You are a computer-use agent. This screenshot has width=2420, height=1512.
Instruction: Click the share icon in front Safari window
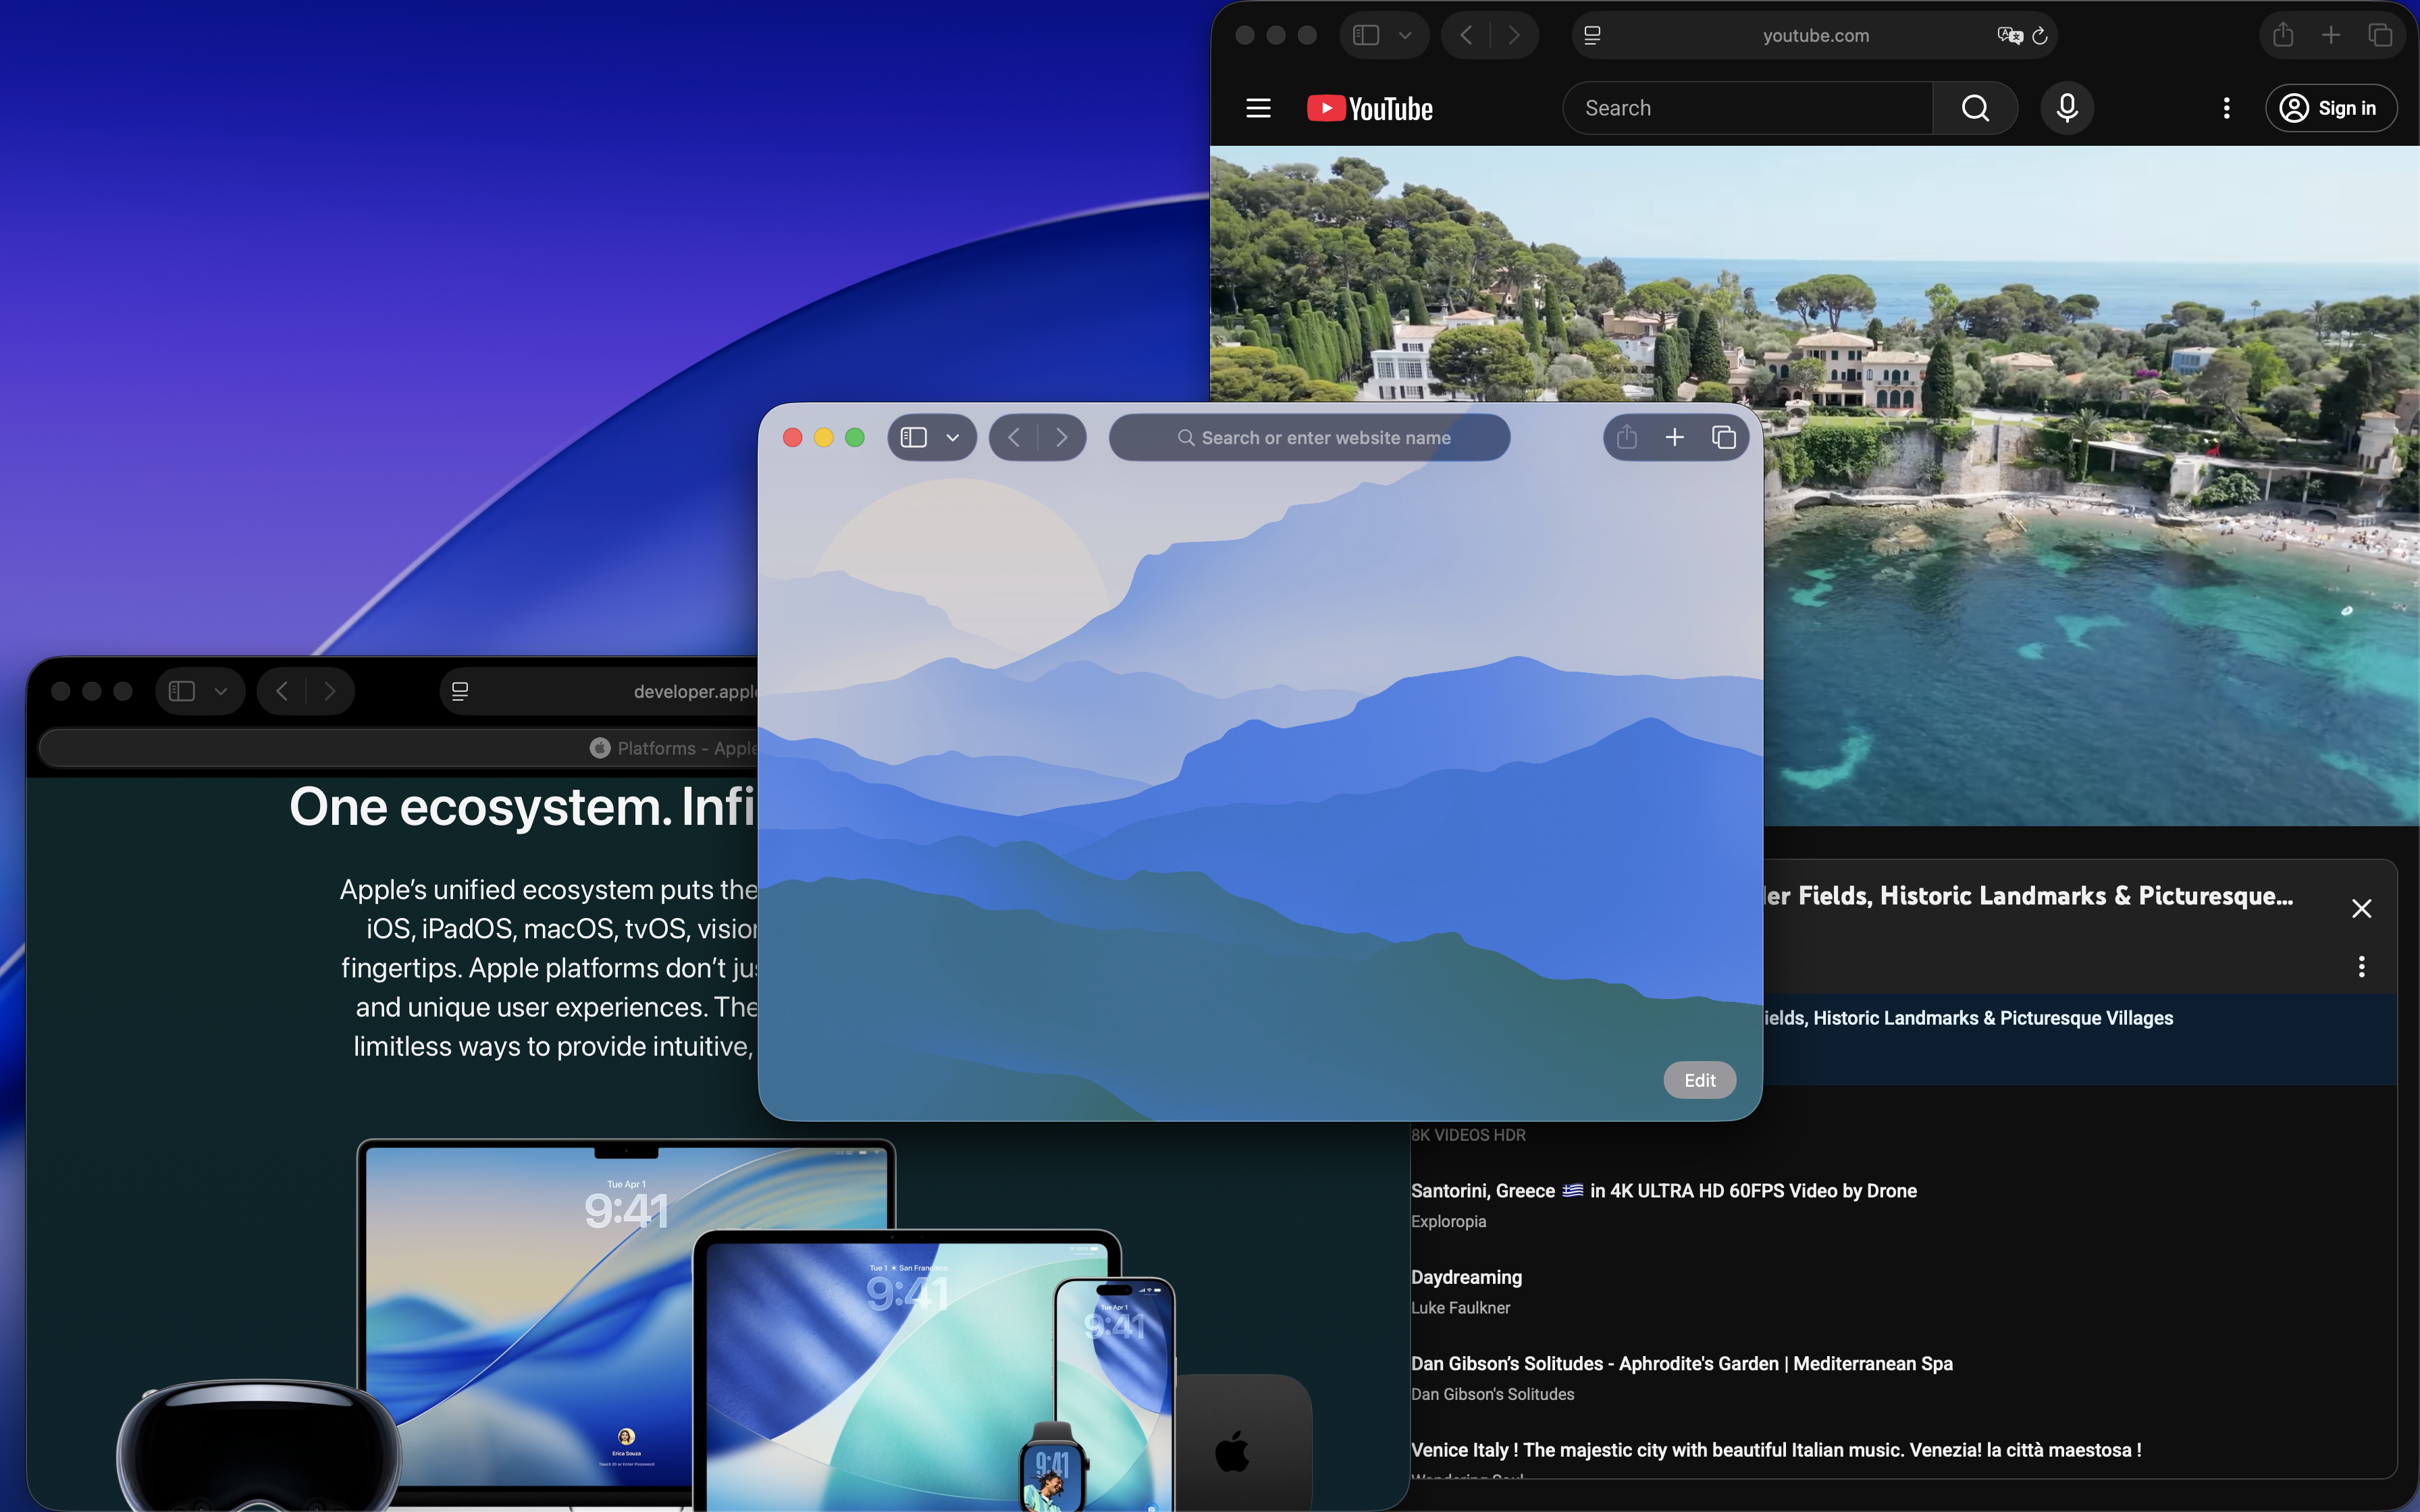point(1627,437)
